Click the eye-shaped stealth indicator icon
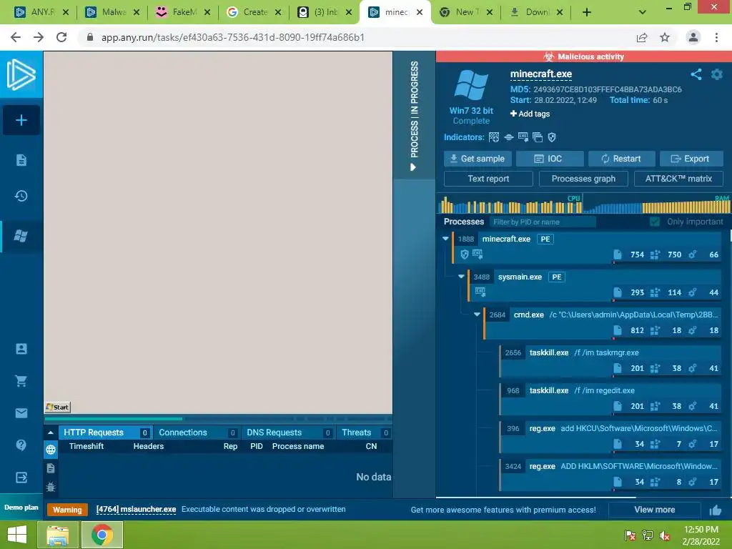The height and width of the screenshot is (549, 732). pos(508,137)
